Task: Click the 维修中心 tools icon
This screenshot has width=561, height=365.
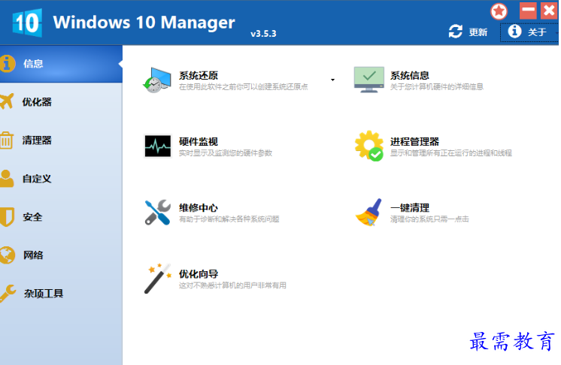Action: 158,212
